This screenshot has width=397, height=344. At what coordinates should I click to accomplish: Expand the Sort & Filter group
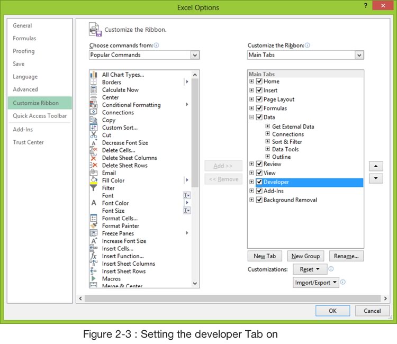point(268,142)
